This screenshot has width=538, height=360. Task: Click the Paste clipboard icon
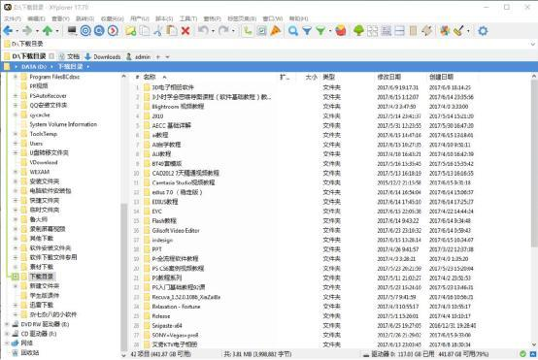coord(172,31)
